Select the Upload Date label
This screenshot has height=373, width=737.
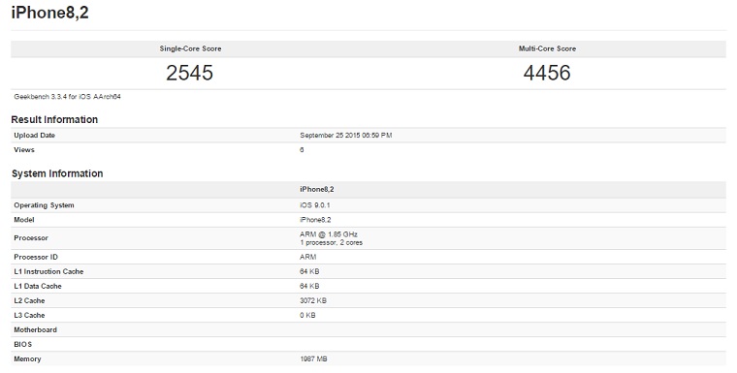click(x=34, y=136)
